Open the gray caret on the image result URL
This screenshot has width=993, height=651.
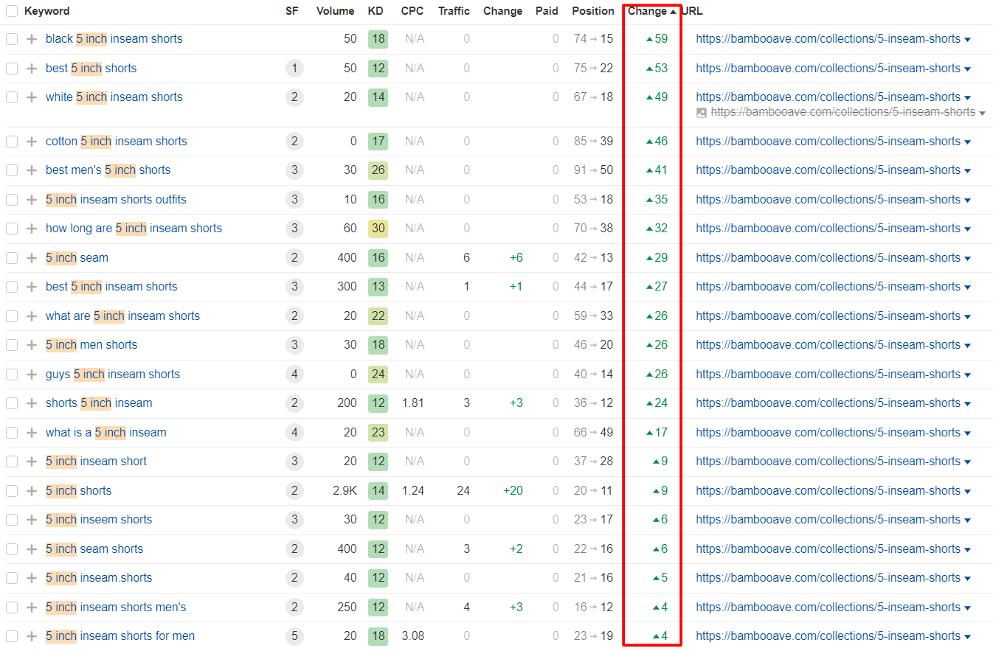click(x=982, y=113)
